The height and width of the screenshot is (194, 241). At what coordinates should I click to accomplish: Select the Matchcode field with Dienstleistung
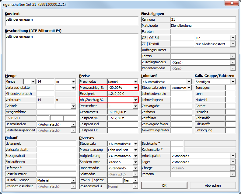pyautogui.click(x=203, y=26)
